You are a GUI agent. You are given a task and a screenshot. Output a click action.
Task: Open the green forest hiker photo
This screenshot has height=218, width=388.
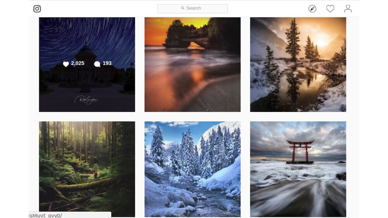coord(87,169)
